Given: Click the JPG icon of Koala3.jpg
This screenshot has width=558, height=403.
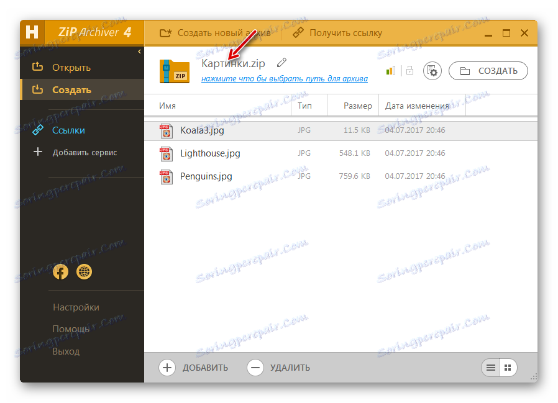Looking at the screenshot, I should pyautogui.click(x=166, y=130).
